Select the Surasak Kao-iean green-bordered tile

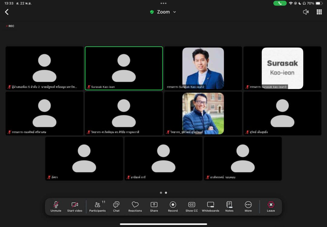[124, 68]
